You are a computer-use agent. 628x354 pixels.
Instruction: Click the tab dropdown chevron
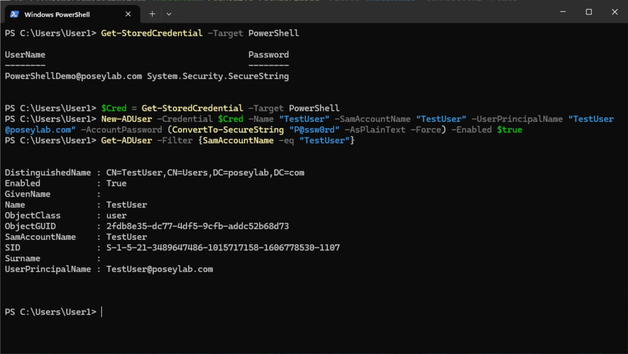pyautogui.click(x=169, y=14)
